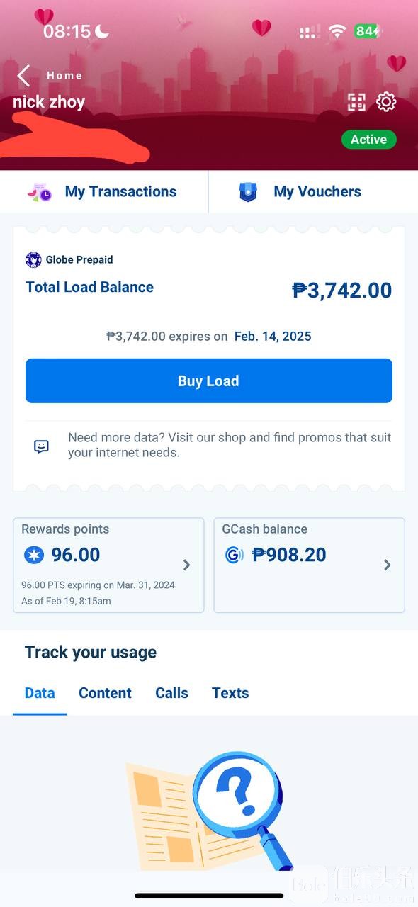
Task: Tap the Buy Load button
Action: [x=209, y=381]
